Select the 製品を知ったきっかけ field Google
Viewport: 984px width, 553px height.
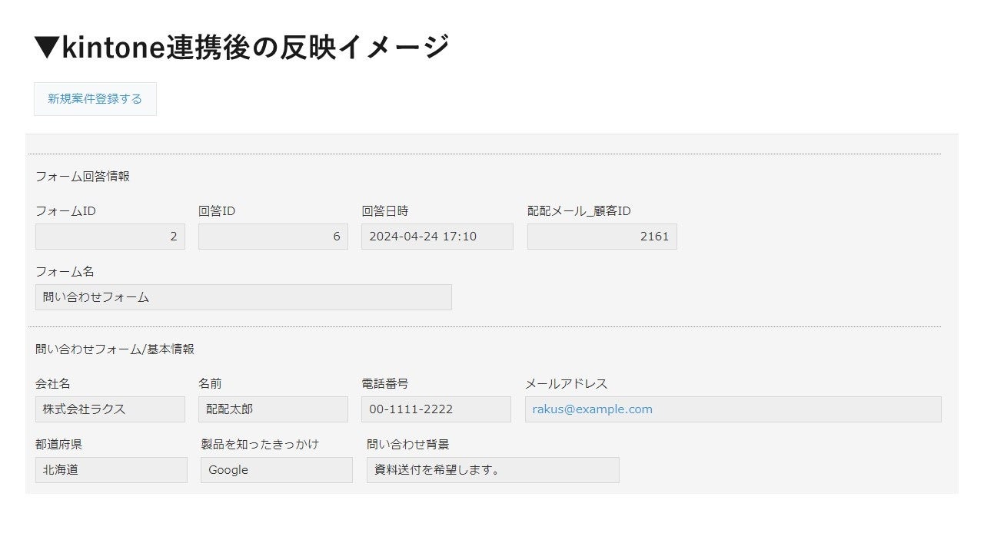277,470
